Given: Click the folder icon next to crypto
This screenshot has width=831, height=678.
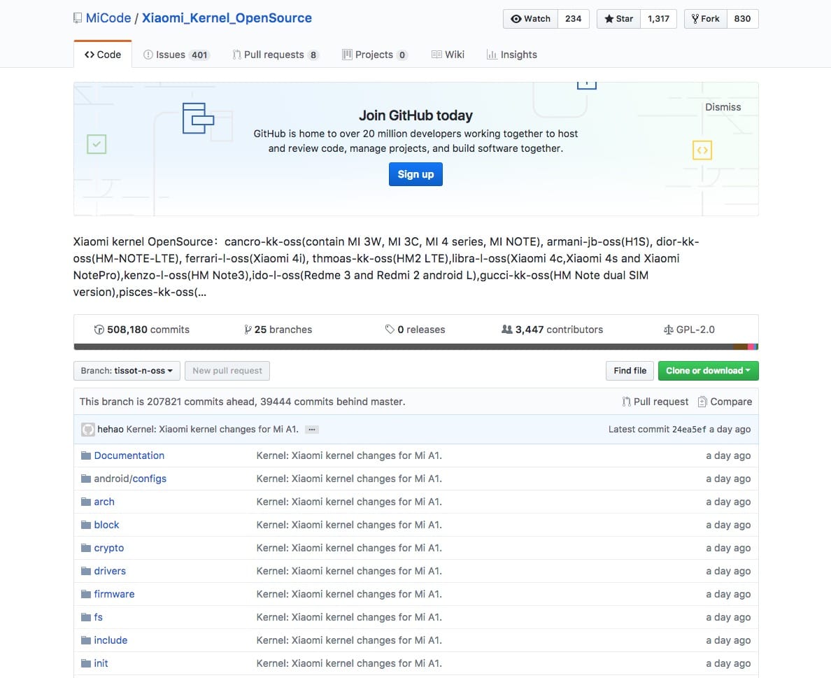Looking at the screenshot, I should tap(86, 548).
